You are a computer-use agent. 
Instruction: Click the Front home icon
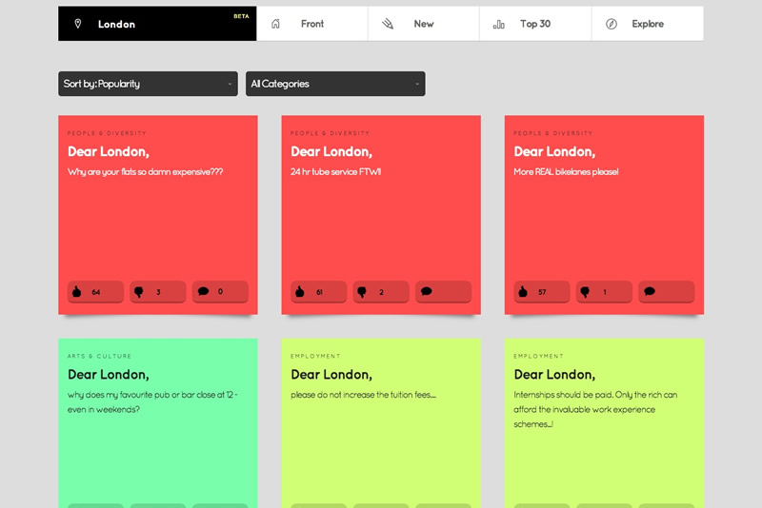275,24
